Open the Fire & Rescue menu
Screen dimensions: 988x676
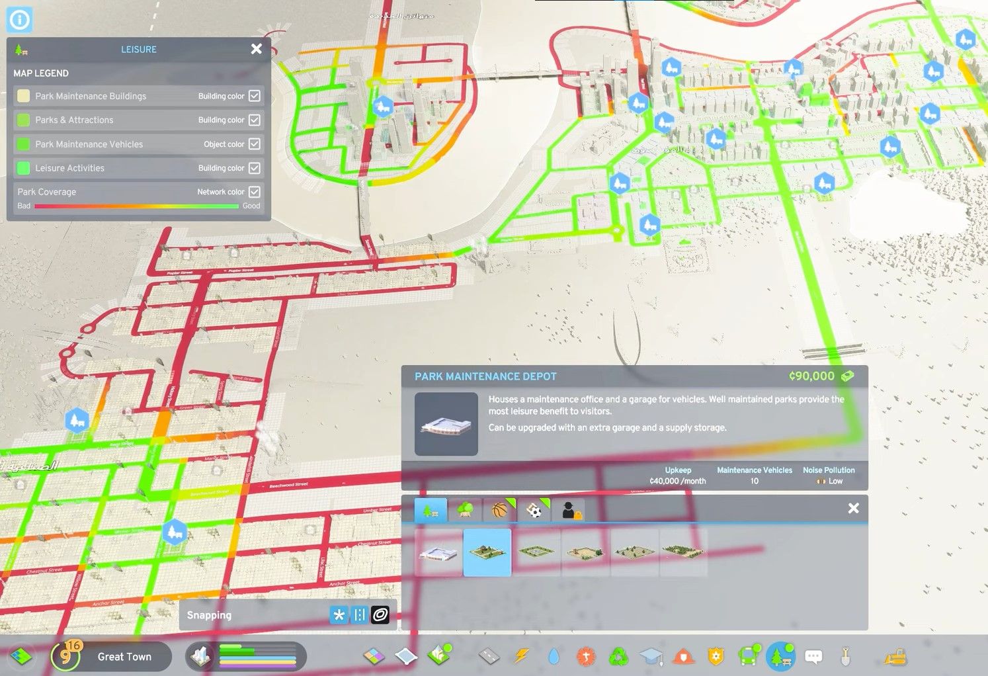(x=682, y=656)
